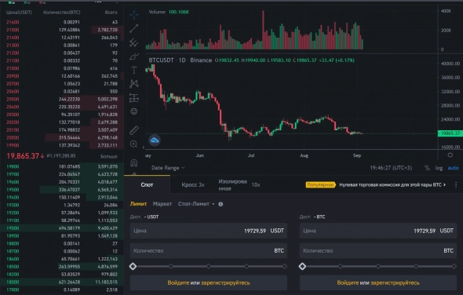Click the BTCUSDT 1D Binance chart title

click(180, 60)
